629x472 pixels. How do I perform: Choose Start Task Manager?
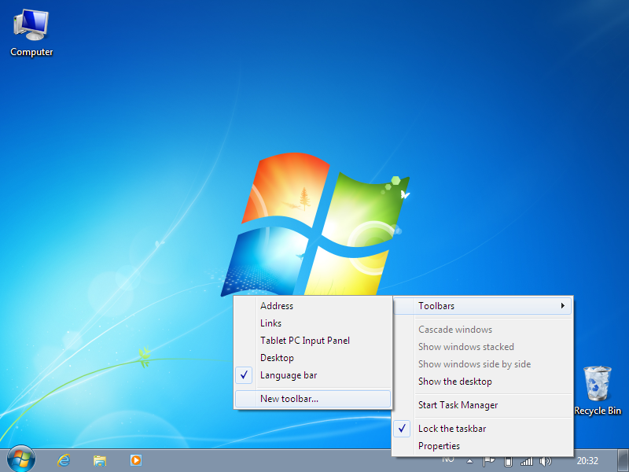pyautogui.click(x=483, y=405)
